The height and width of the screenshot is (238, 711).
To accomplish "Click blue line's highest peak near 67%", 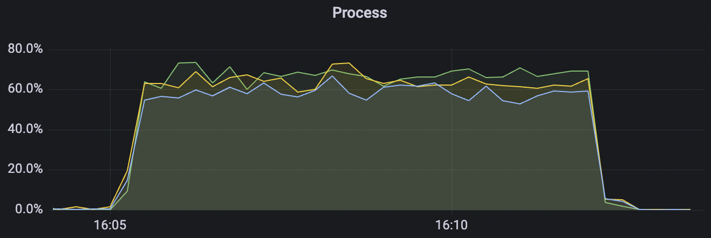I will coord(332,76).
